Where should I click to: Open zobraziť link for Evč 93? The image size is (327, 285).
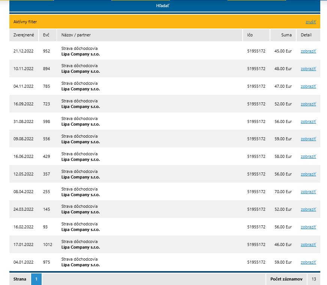click(308, 227)
